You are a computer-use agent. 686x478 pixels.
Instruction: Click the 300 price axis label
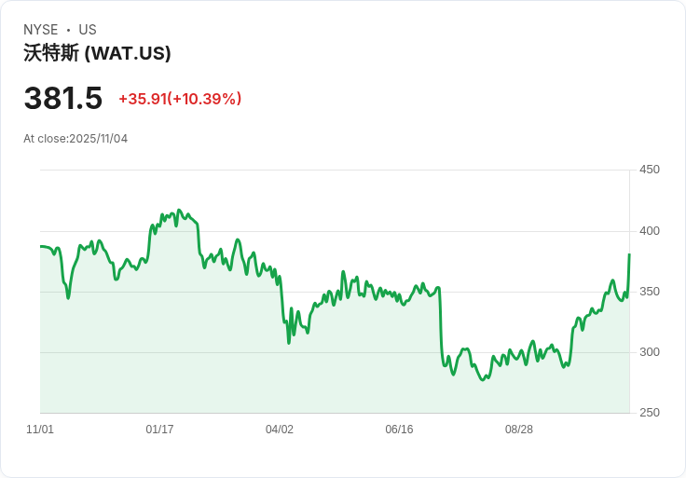(x=650, y=352)
